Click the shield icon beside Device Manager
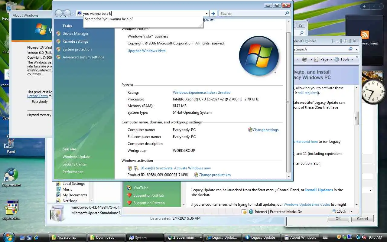 [58, 34]
